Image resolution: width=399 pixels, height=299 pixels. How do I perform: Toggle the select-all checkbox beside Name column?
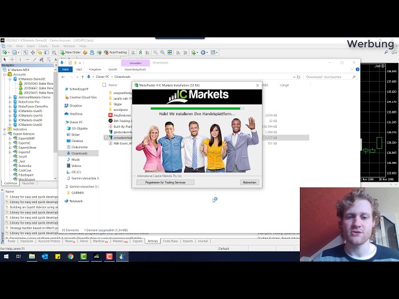tap(103, 85)
